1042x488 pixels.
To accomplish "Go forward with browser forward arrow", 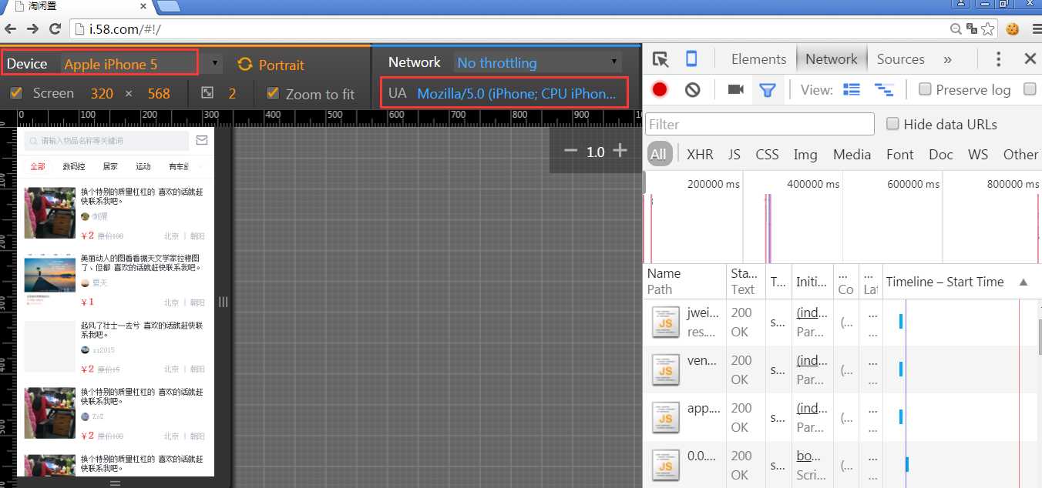I will pyautogui.click(x=32, y=29).
